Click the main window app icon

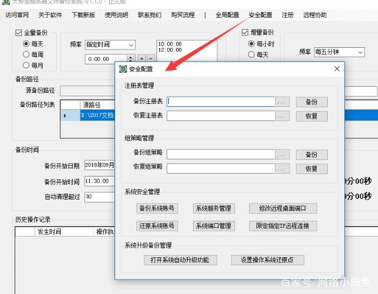6,2
